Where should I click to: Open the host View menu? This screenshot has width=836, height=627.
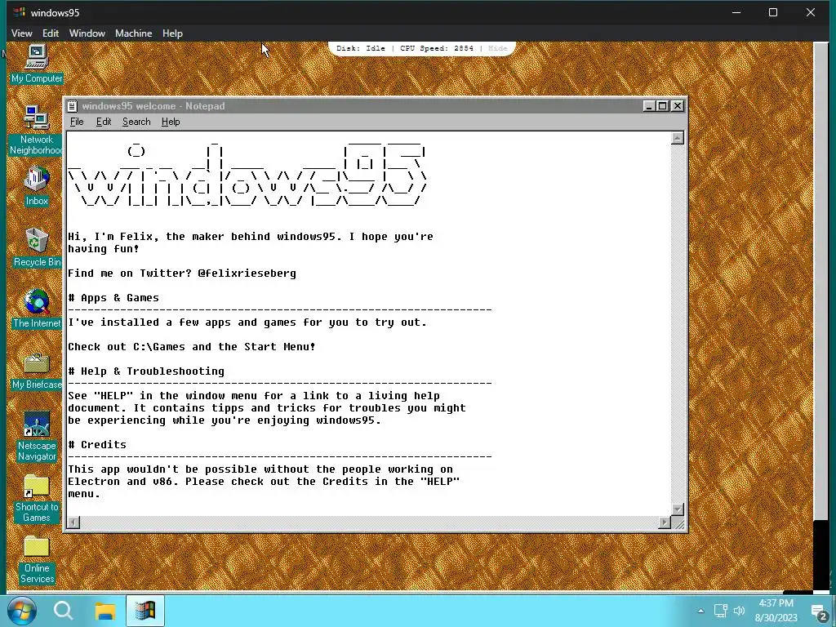(x=21, y=33)
